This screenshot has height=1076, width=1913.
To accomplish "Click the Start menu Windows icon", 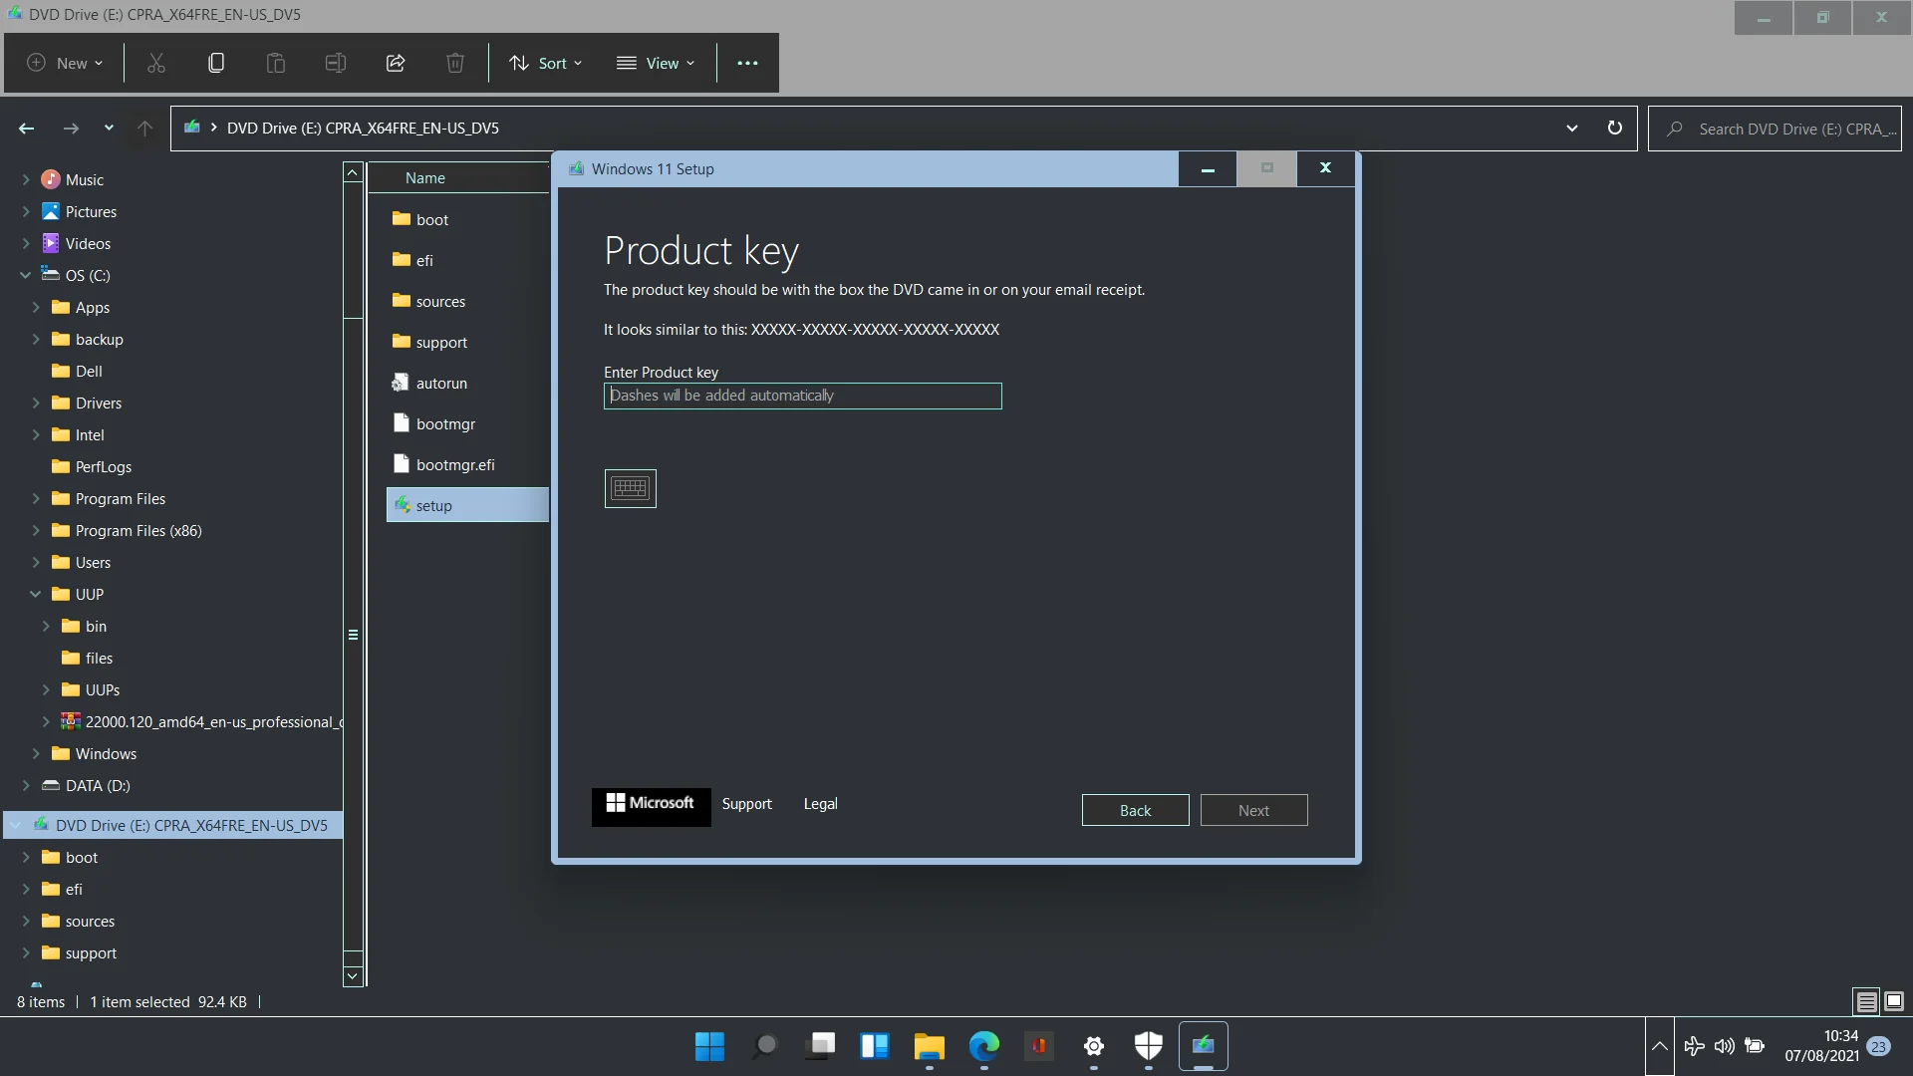I will (709, 1046).
